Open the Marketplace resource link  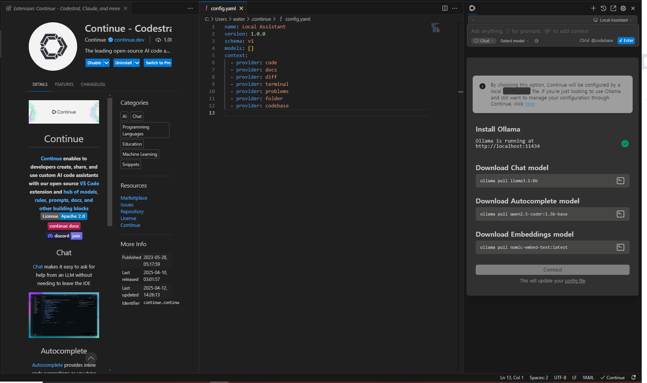134,198
